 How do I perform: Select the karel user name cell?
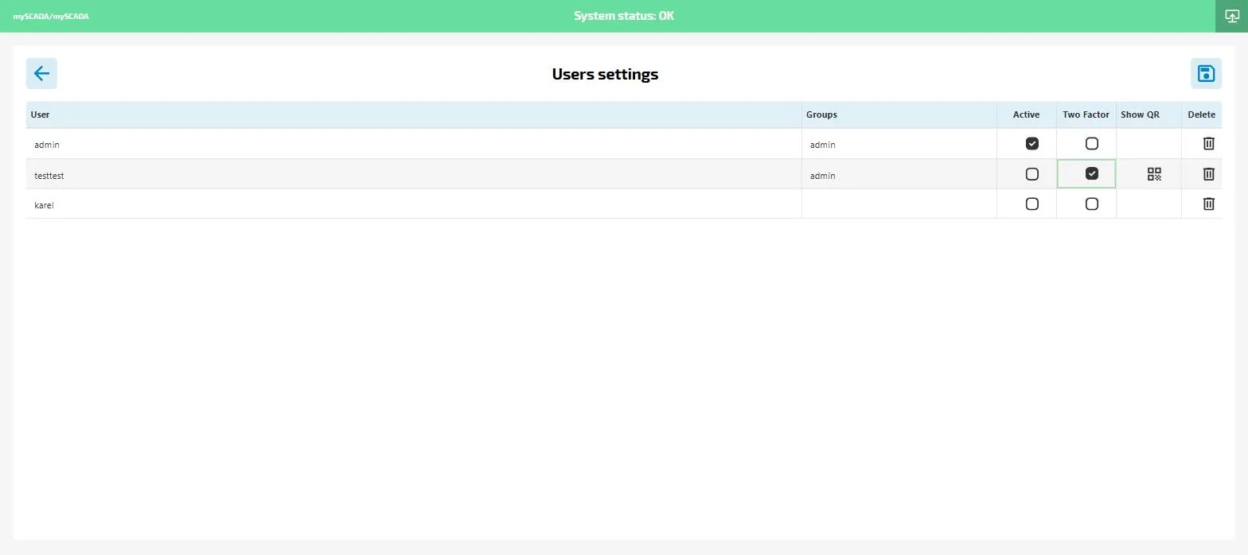414,204
